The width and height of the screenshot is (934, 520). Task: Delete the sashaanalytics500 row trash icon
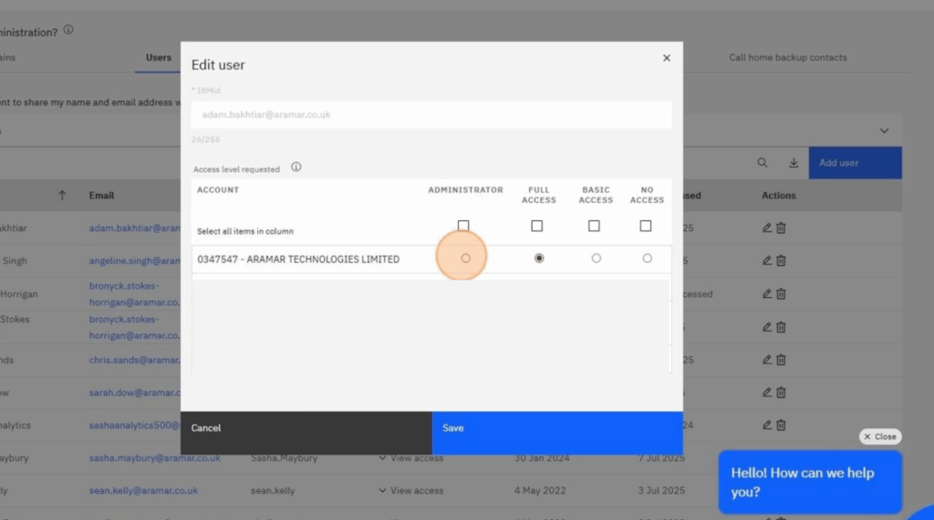[781, 425]
